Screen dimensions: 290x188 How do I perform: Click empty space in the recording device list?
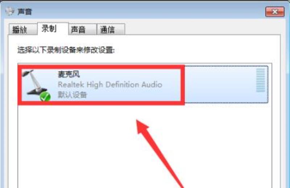[x=145, y=147]
